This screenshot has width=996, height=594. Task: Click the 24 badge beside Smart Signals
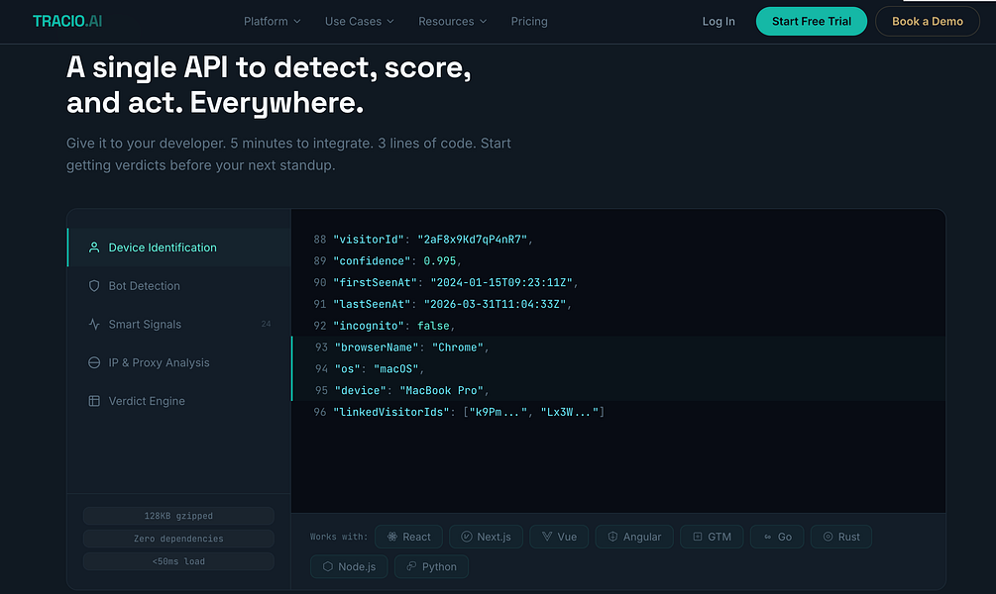266,325
